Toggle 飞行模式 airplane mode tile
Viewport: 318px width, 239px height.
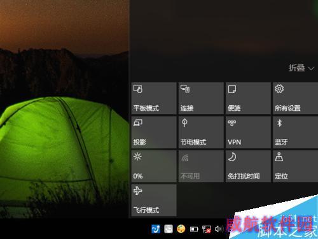click(154, 200)
